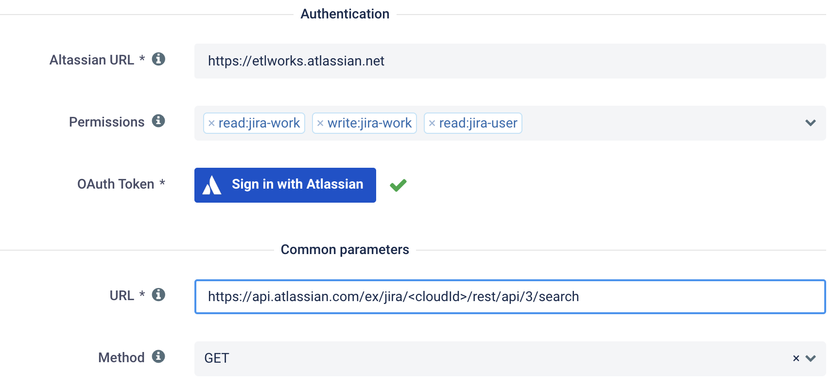Remove the read:jira-work permission tag
Screen dimensions: 832x384
coord(211,123)
